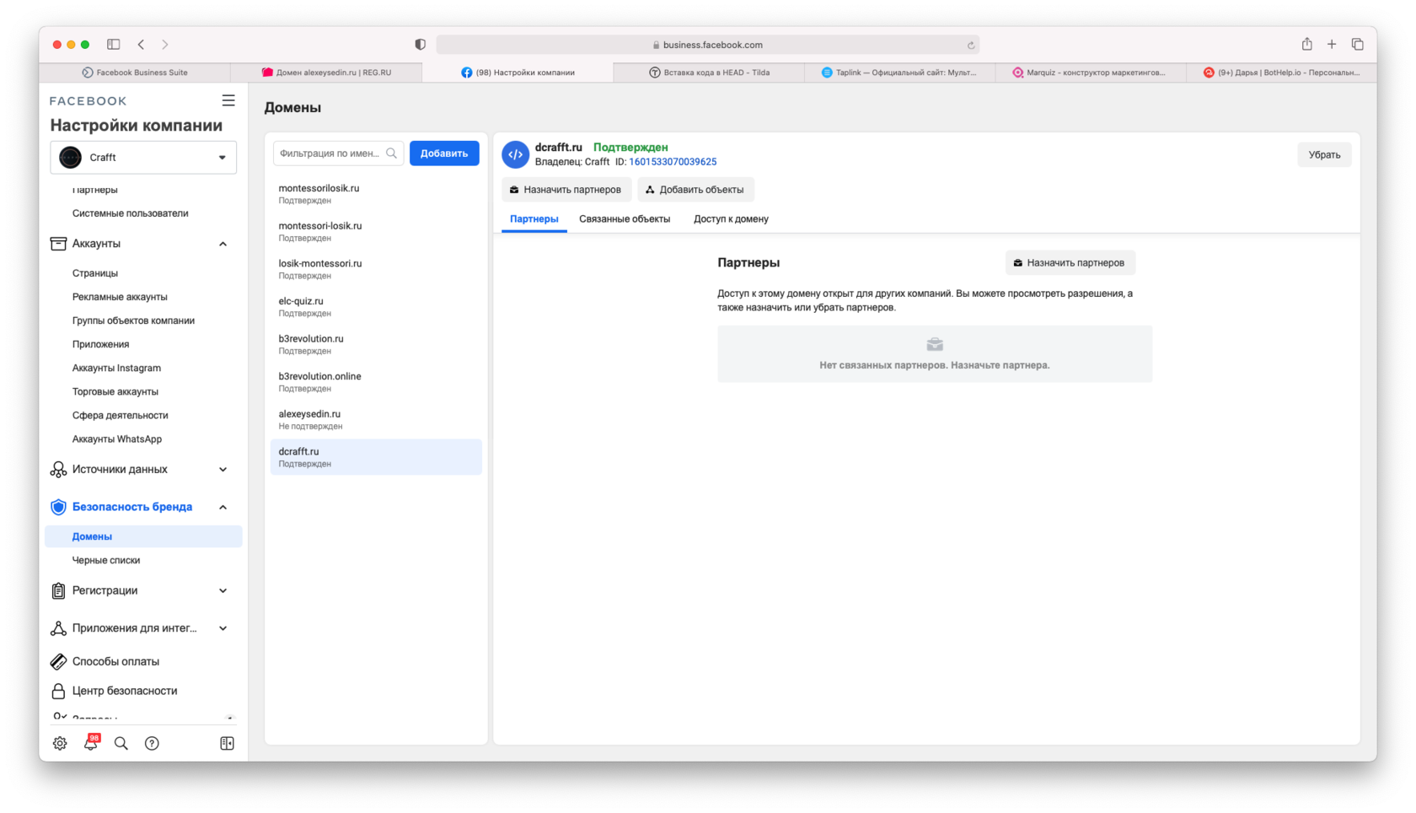This screenshot has width=1416, height=813.
Task: Switch to Связанные объекты tab
Action: click(625, 218)
